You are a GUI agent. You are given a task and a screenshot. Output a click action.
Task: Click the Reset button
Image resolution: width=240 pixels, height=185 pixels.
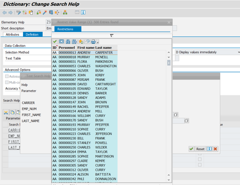click(200, 149)
